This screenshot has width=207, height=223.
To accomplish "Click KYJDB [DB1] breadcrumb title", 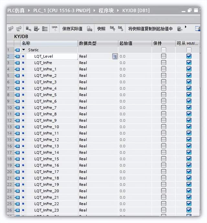I will tap(136, 11).
